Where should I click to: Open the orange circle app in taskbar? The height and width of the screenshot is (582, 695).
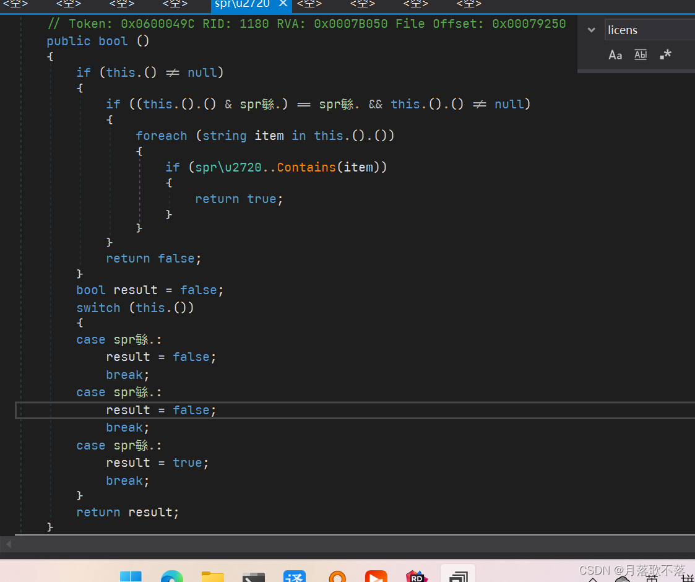coord(337,576)
